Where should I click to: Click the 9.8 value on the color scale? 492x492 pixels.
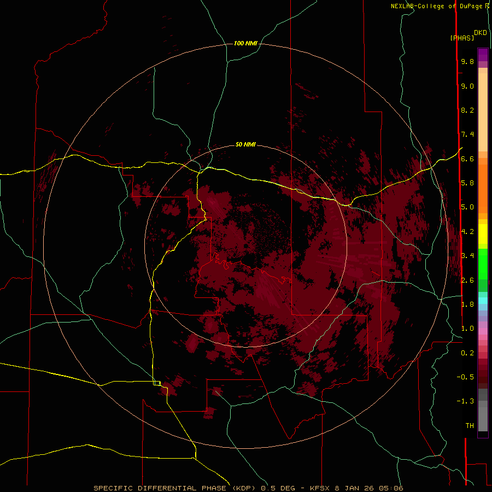(x=467, y=61)
